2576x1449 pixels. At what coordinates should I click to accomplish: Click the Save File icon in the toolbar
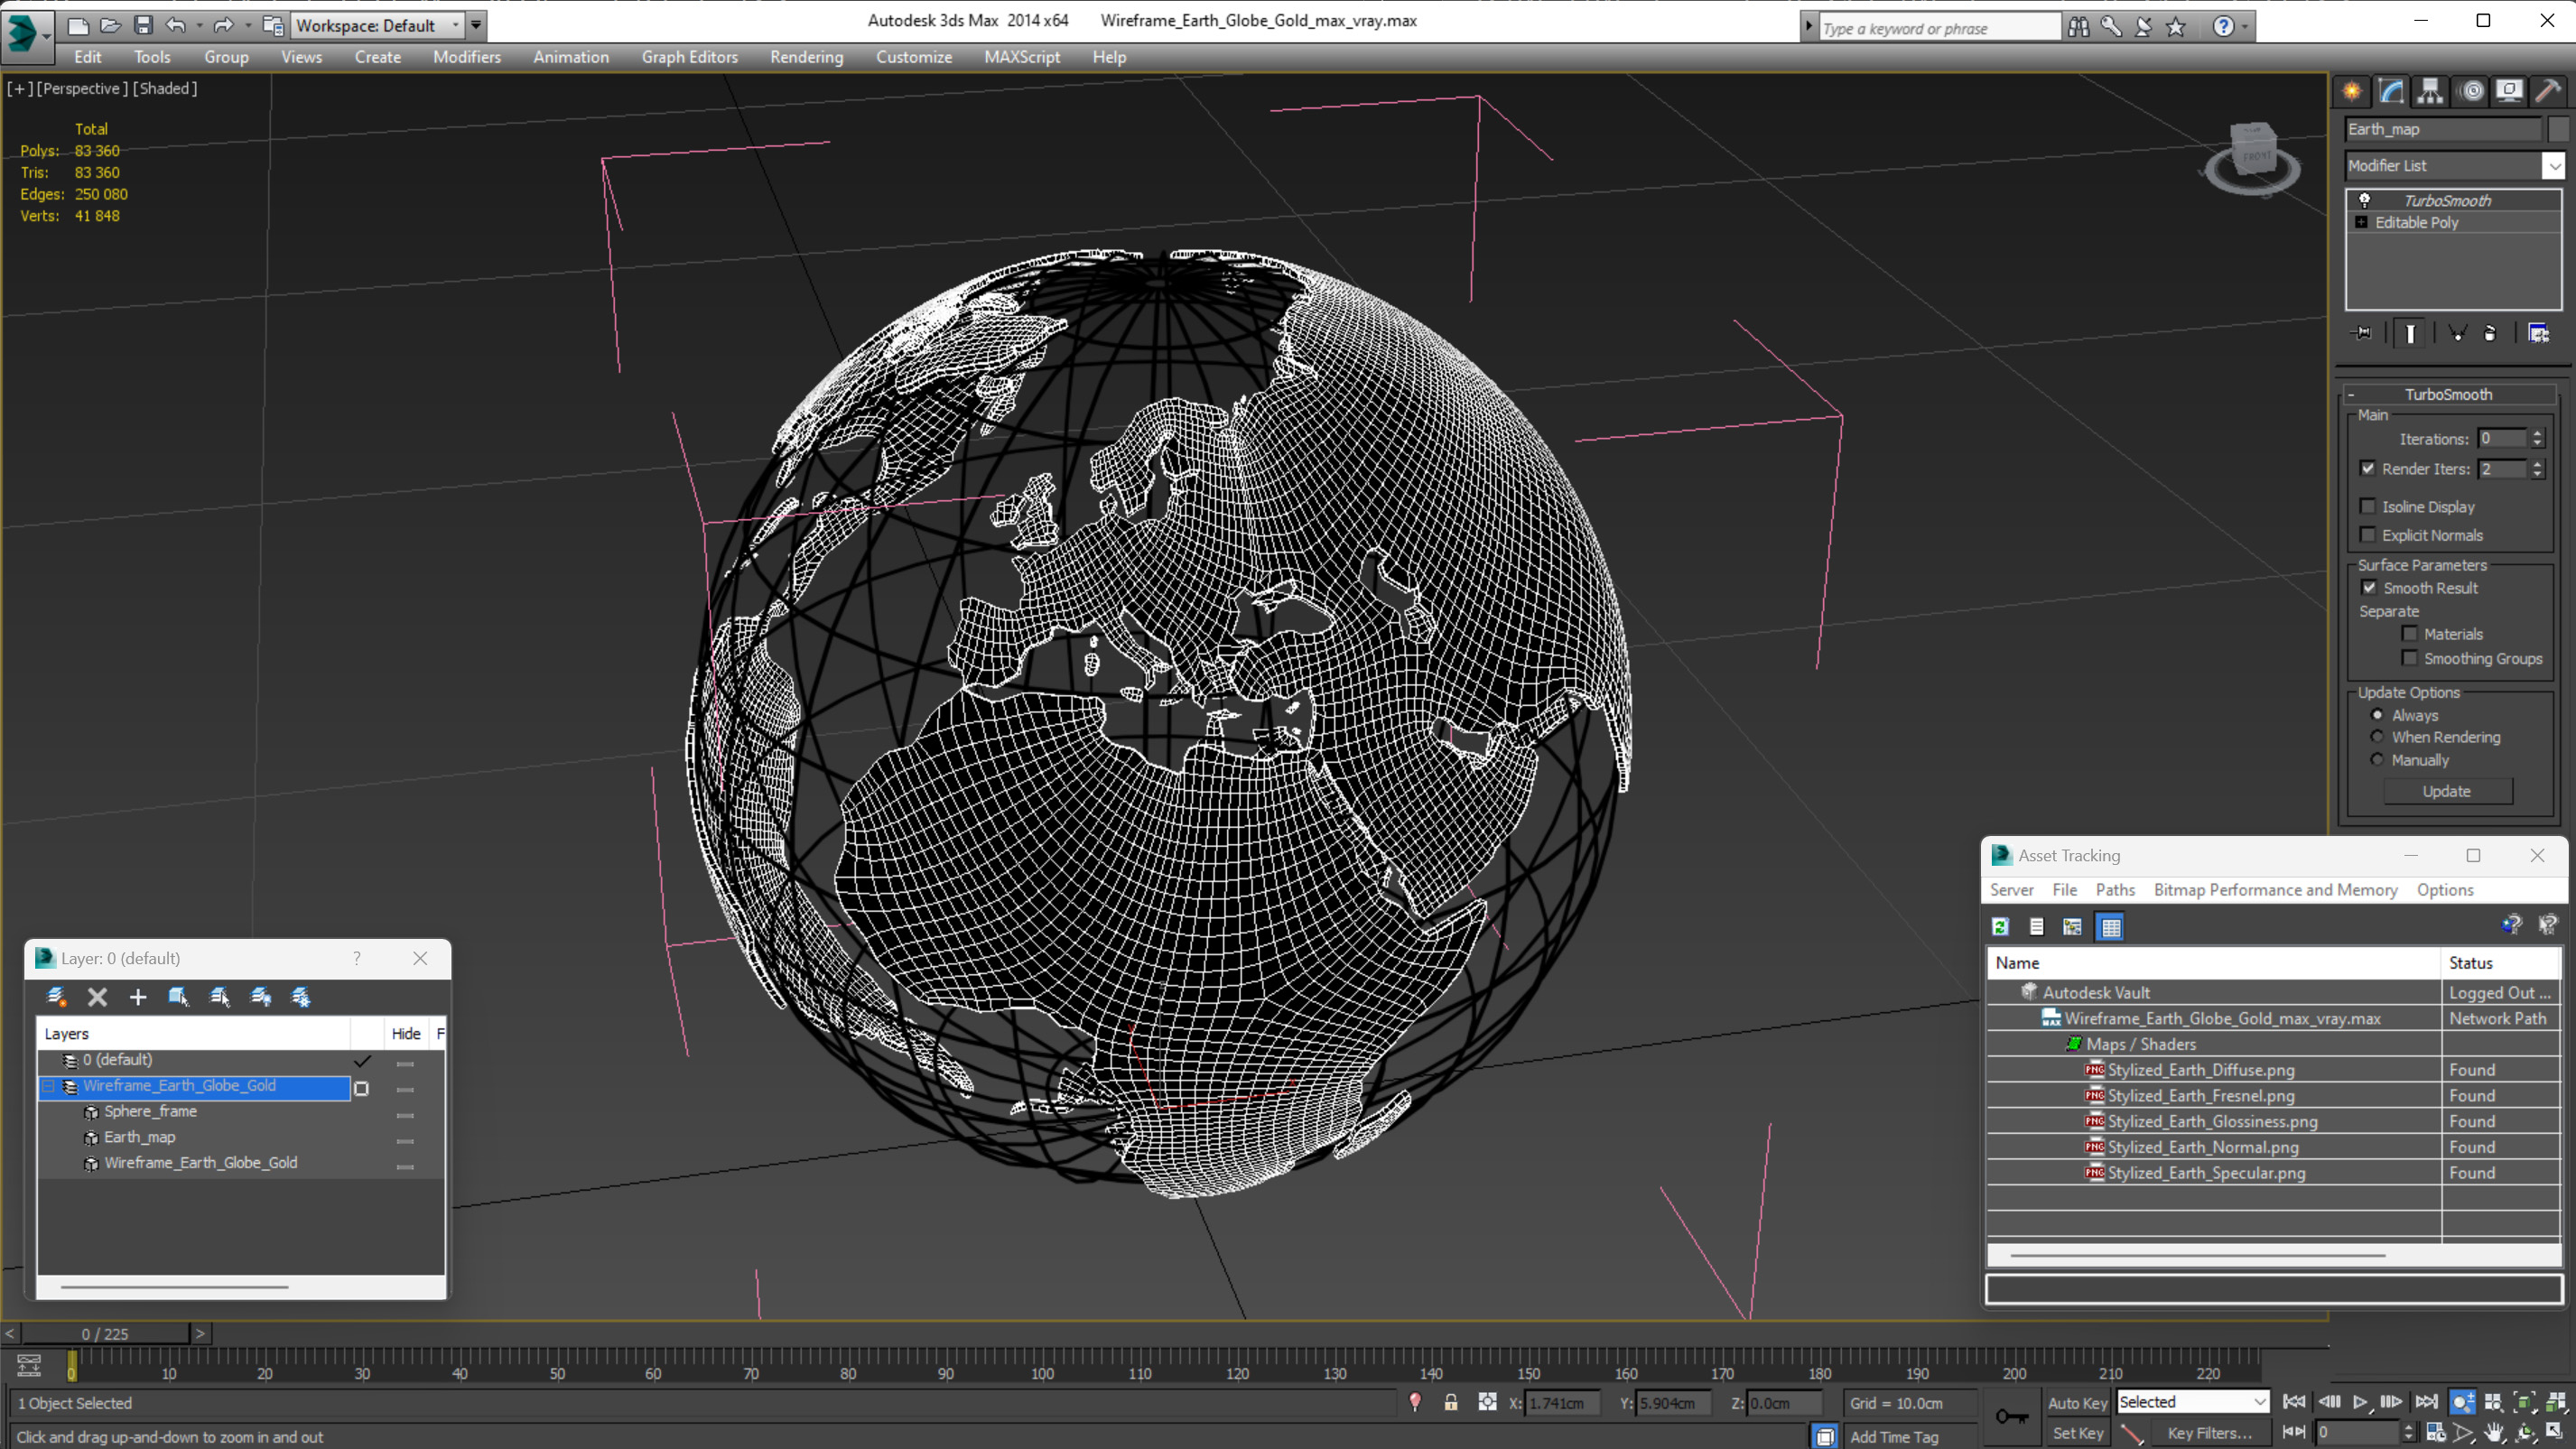coord(143,25)
